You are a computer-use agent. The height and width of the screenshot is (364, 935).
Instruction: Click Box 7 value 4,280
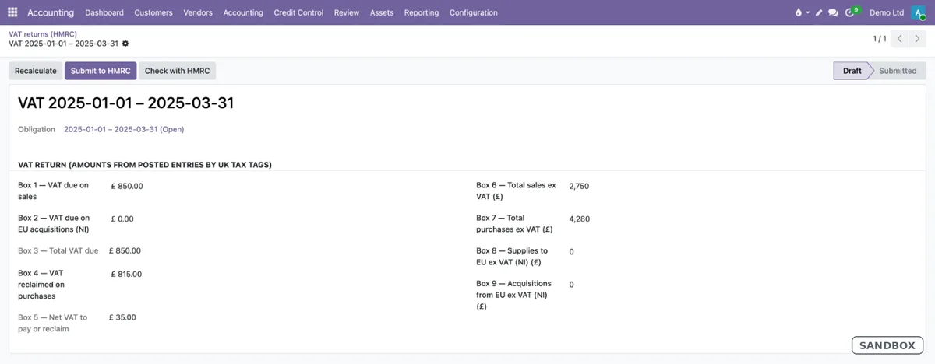pos(580,219)
